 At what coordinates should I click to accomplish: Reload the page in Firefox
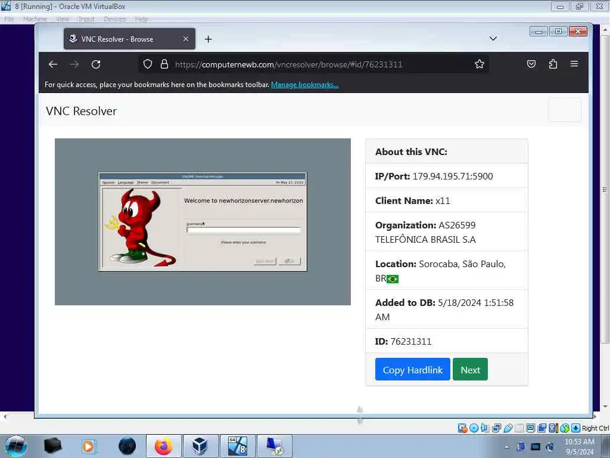[x=96, y=64]
